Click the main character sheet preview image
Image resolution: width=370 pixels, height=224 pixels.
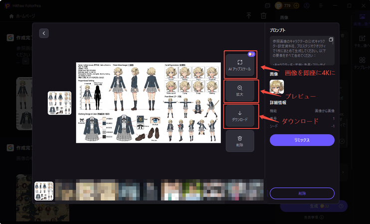pyautogui.click(x=149, y=103)
